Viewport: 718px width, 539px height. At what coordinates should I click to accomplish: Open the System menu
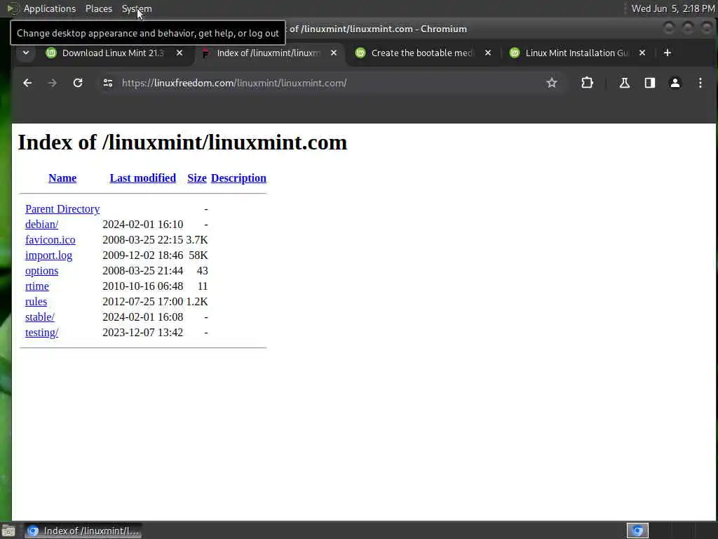pos(137,8)
